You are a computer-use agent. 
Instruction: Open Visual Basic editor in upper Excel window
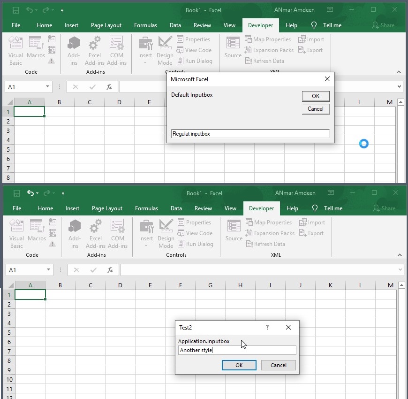coord(15,51)
